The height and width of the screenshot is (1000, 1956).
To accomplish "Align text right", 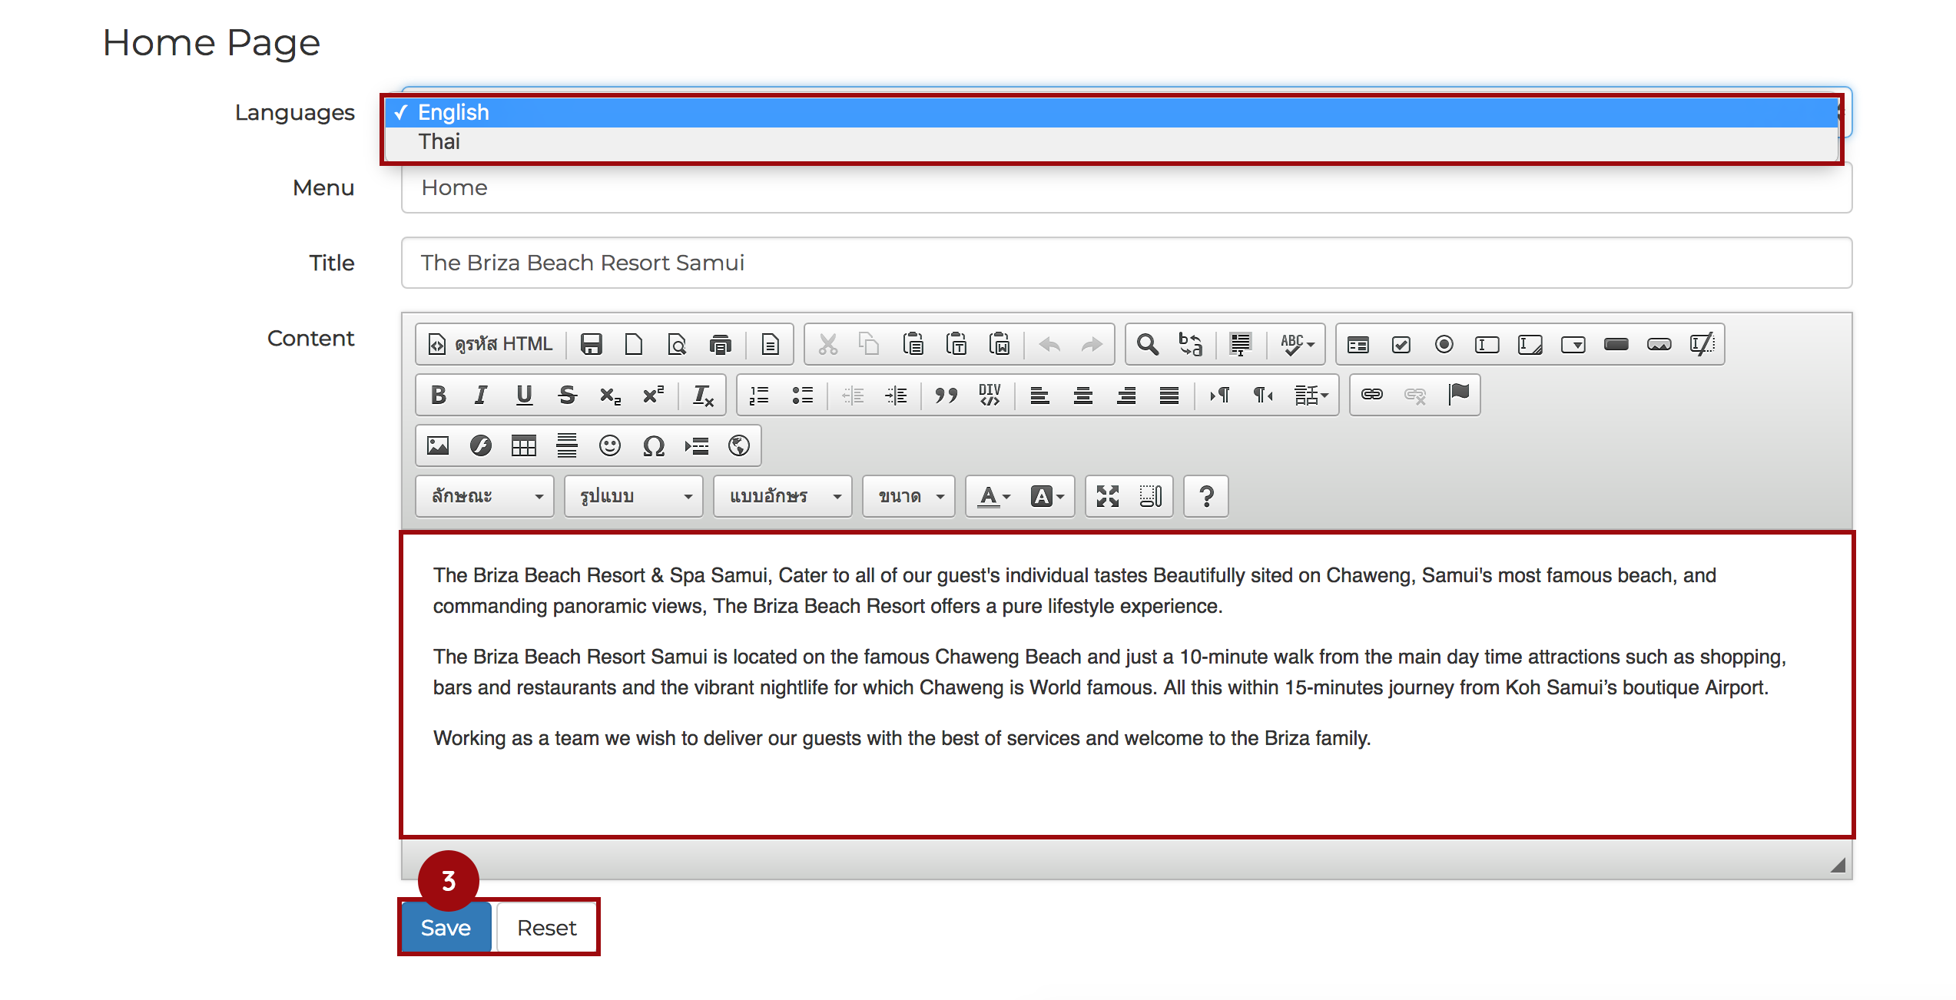I will tap(1126, 395).
